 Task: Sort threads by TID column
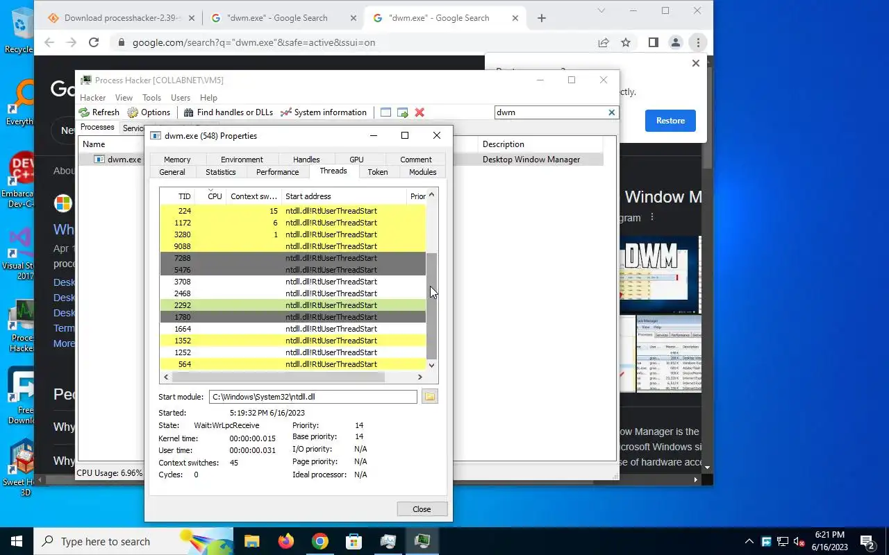tap(177, 196)
